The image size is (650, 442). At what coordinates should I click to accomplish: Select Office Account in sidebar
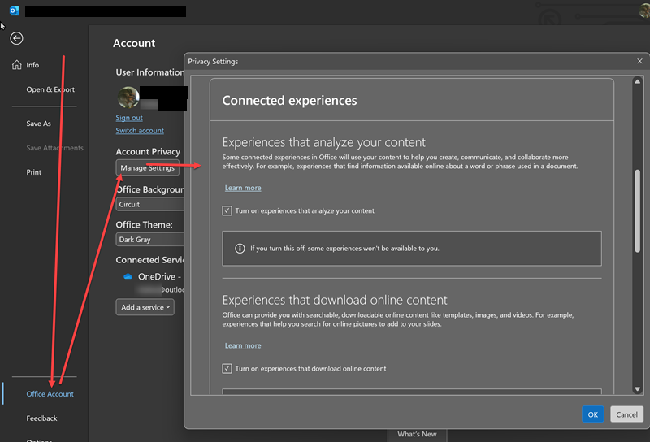coord(50,394)
